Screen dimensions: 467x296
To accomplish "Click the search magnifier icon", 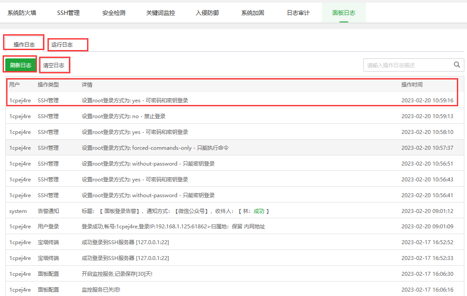I will (457, 65).
